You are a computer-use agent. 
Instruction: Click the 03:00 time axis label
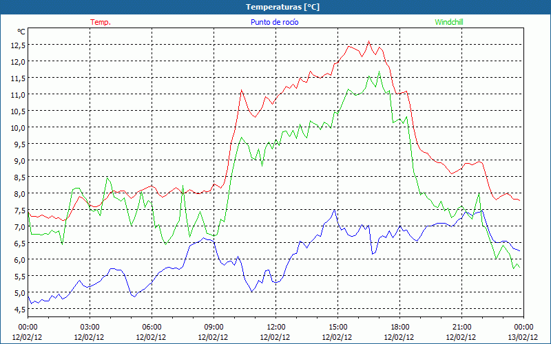tap(90, 327)
